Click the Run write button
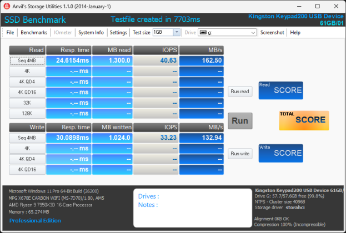This screenshot has height=233, width=346. [x=240, y=153]
